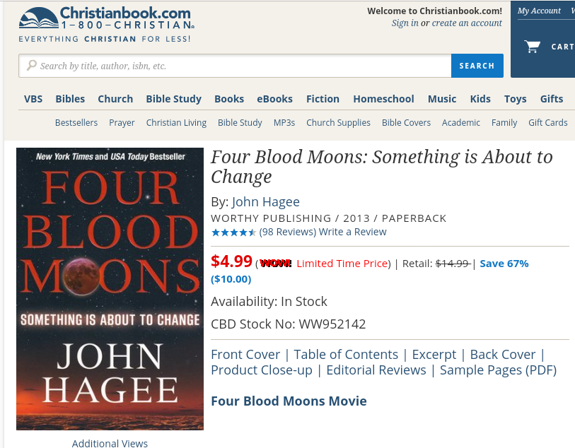
Task: Open Gift Cards link
Action: [548, 123]
